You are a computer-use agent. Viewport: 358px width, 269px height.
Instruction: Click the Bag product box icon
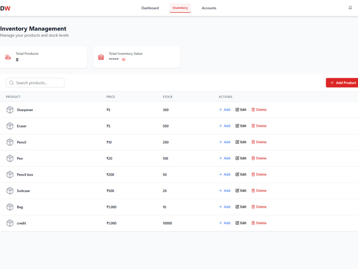point(10,207)
